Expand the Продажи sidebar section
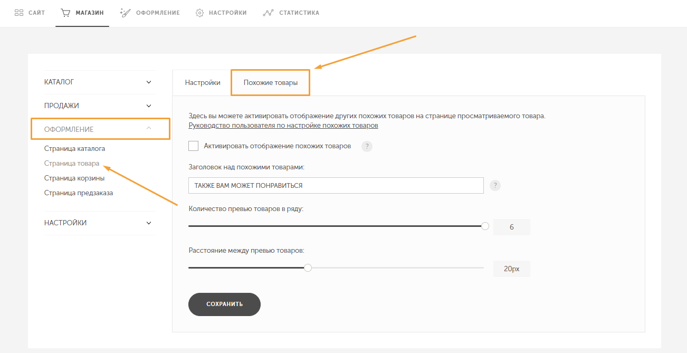The image size is (687, 353). pyautogui.click(x=100, y=106)
